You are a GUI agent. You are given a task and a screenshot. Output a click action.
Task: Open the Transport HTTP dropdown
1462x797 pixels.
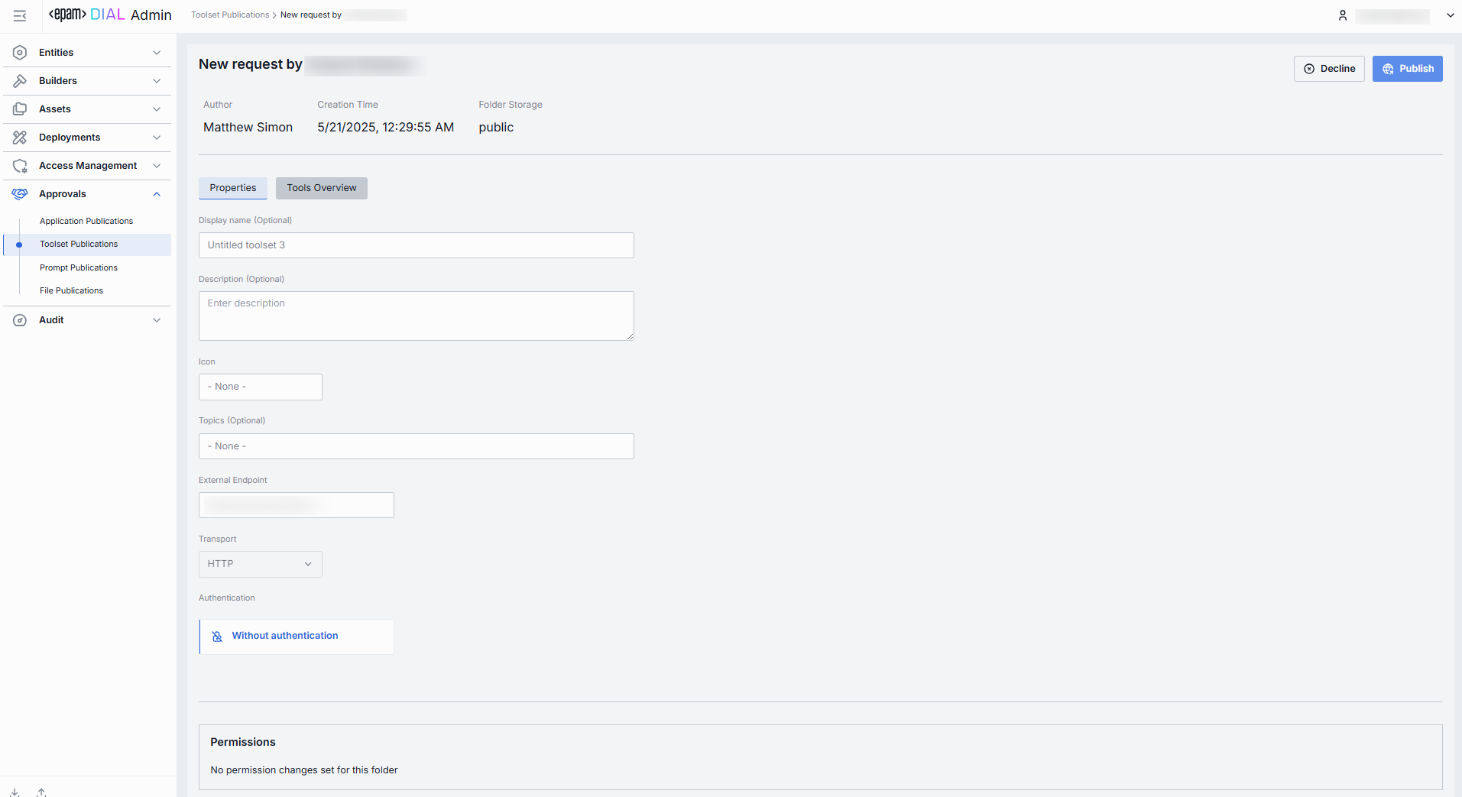[x=260, y=564]
